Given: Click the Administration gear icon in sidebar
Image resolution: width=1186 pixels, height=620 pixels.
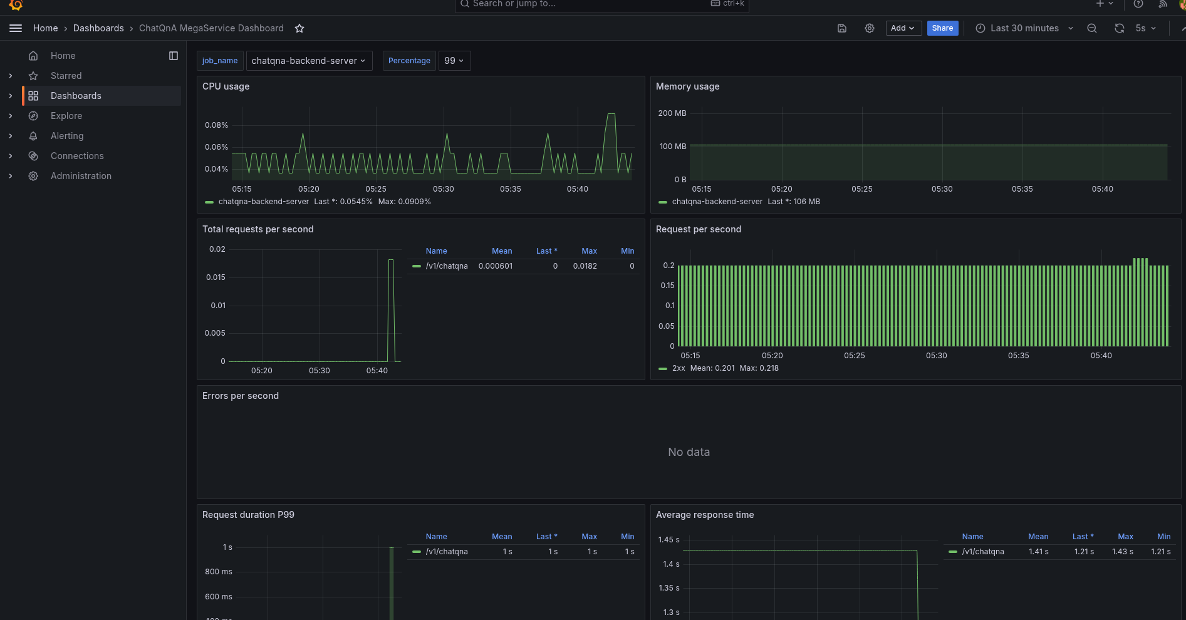Looking at the screenshot, I should coord(33,176).
